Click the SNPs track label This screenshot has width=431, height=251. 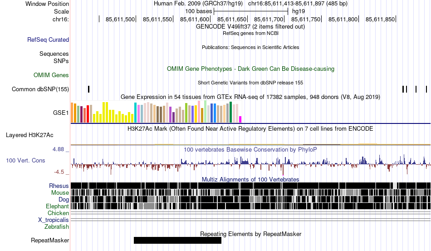pos(61,61)
